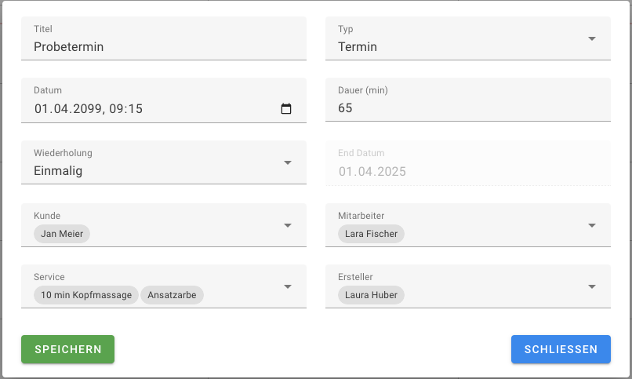The width and height of the screenshot is (632, 379).
Task: Click the Termin value in Typ
Action: (x=358, y=47)
